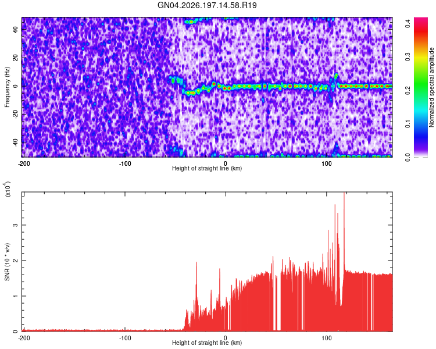Click the spectrogram signal onset near -55 km
436x349 pixels.
point(174,81)
